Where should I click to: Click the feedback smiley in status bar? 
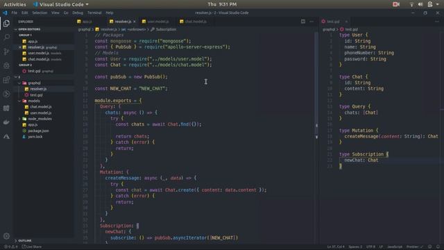[x=430, y=247]
